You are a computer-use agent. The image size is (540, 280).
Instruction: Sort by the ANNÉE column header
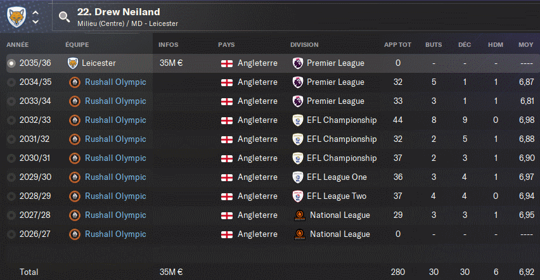tap(18, 45)
